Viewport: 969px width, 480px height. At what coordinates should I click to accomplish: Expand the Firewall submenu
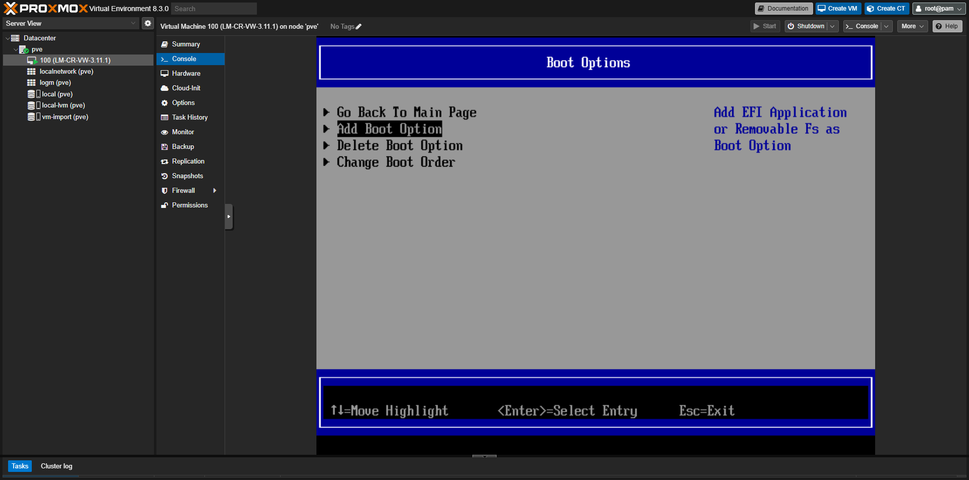tap(214, 191)
